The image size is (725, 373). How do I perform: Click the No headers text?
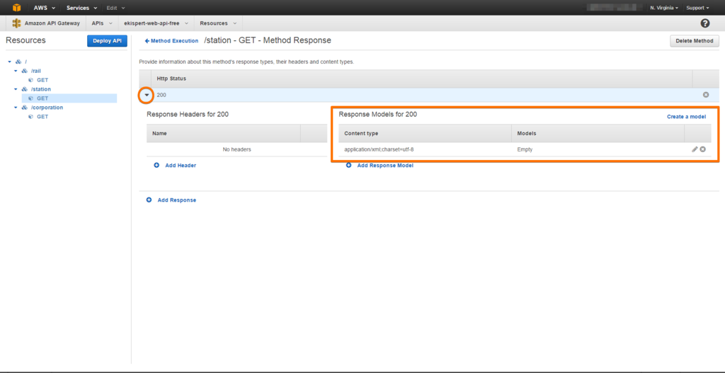pyautogui.click(x=236, y=149)
